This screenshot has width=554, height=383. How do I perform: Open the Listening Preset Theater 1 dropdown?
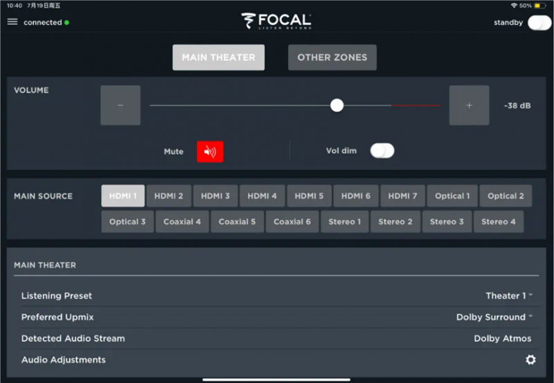509,295
